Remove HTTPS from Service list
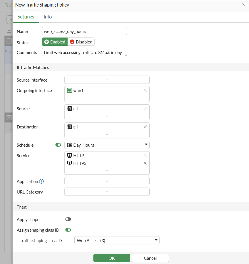 (145, 163)
